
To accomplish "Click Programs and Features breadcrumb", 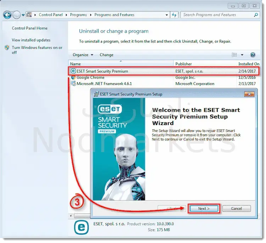I will 114,15.
